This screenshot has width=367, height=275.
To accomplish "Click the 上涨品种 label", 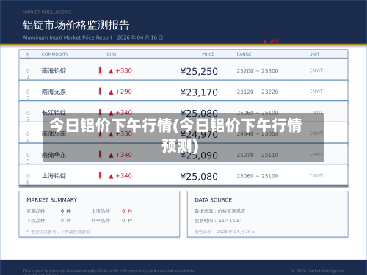I will coord(101,211).
